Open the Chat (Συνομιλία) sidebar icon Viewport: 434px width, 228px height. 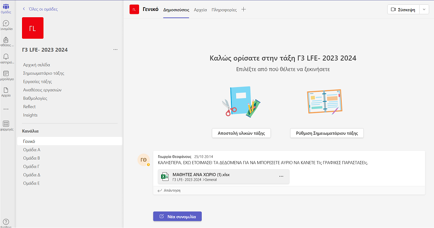click(6, 24)
